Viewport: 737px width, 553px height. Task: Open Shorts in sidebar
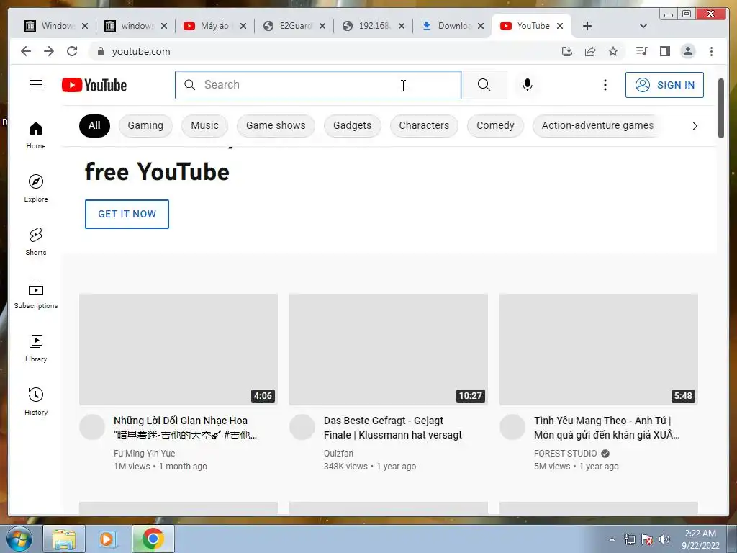[x=36, y=241]
